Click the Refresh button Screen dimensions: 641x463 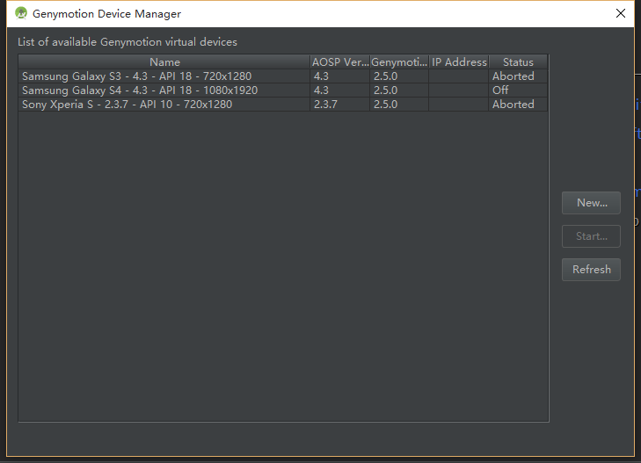pyautogui.click(x=591, y=270)
